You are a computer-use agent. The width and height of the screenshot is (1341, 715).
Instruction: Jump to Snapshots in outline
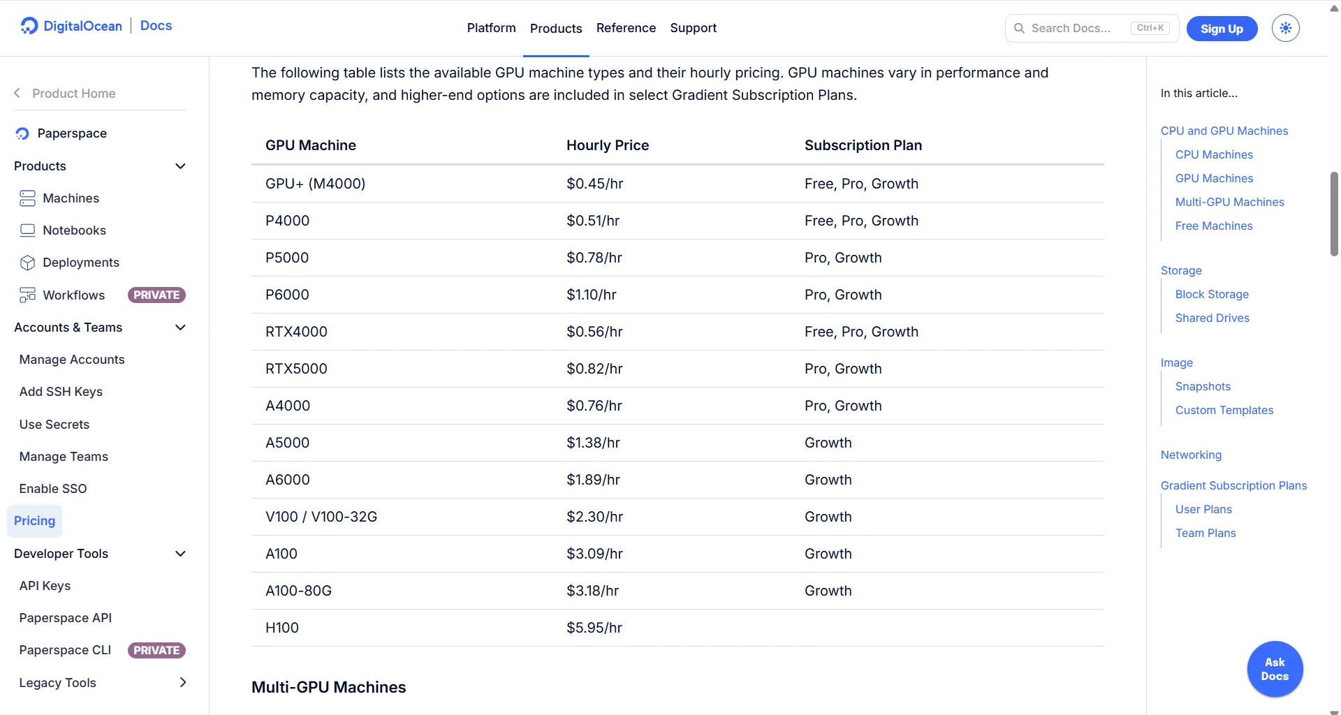(1203, 386)
